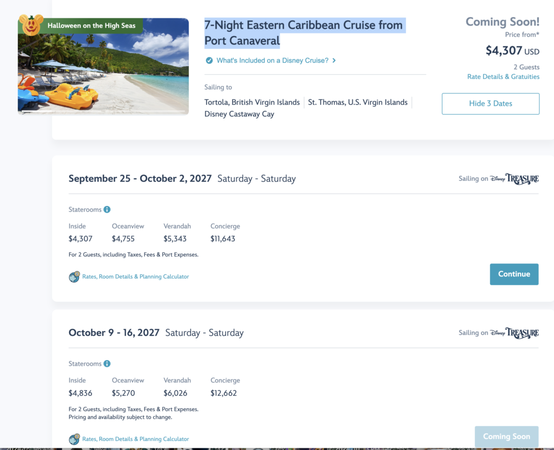Collapse sailings with Hide 3 Dates button
Screen dimensions: 554x450
490,103
